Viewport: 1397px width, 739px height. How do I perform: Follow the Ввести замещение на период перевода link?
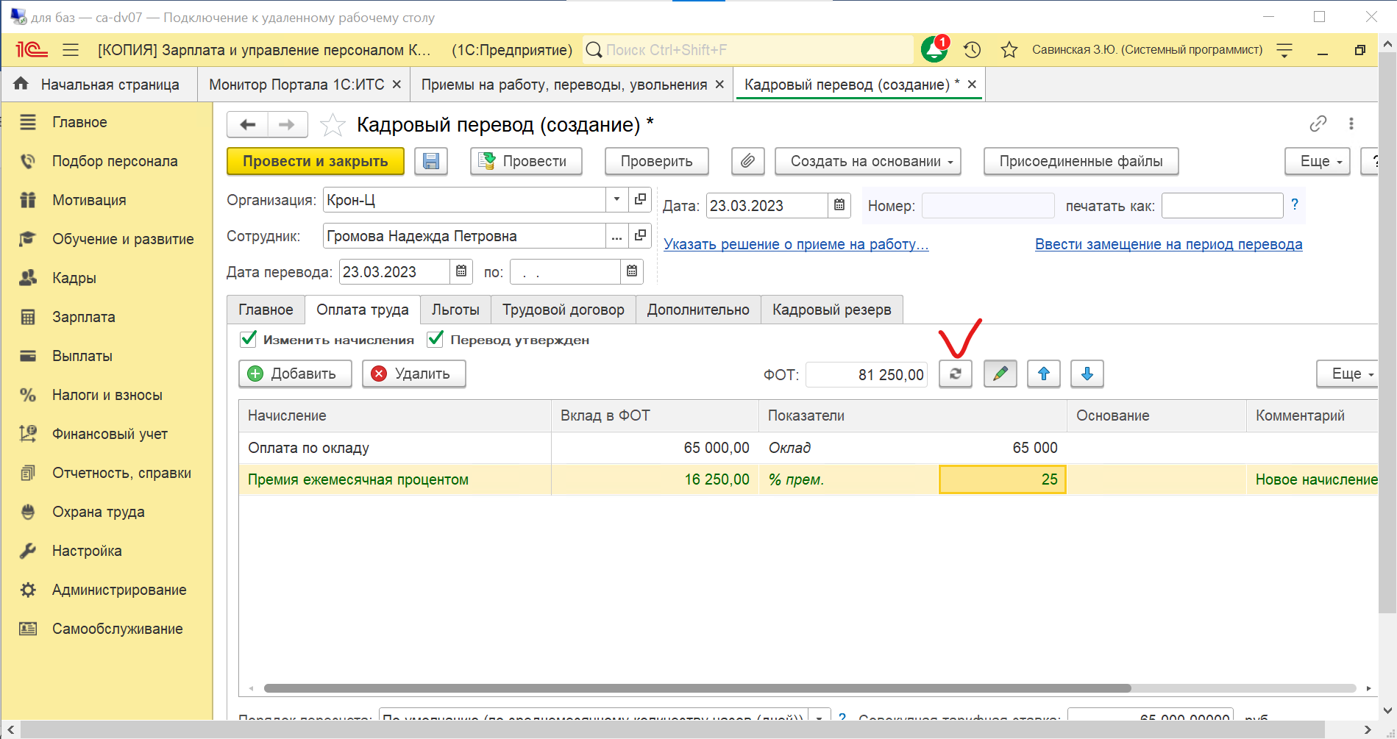[x=1168, y=244]
